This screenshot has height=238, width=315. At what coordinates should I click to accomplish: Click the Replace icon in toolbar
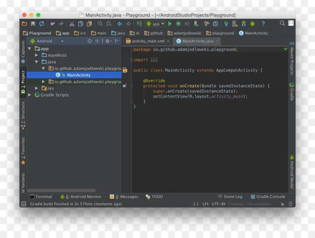click(109, 24)
